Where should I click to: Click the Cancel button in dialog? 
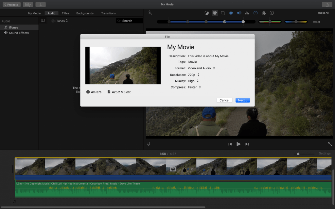tap(224, 100)
